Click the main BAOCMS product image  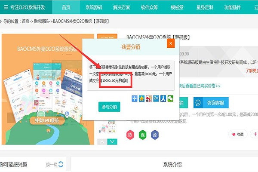[48, 89]
